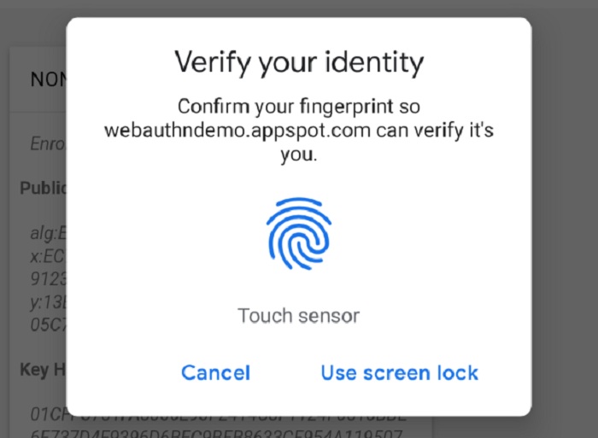Select the NON label behind dialog
The image size is (598, 438).
pos(49,79)
